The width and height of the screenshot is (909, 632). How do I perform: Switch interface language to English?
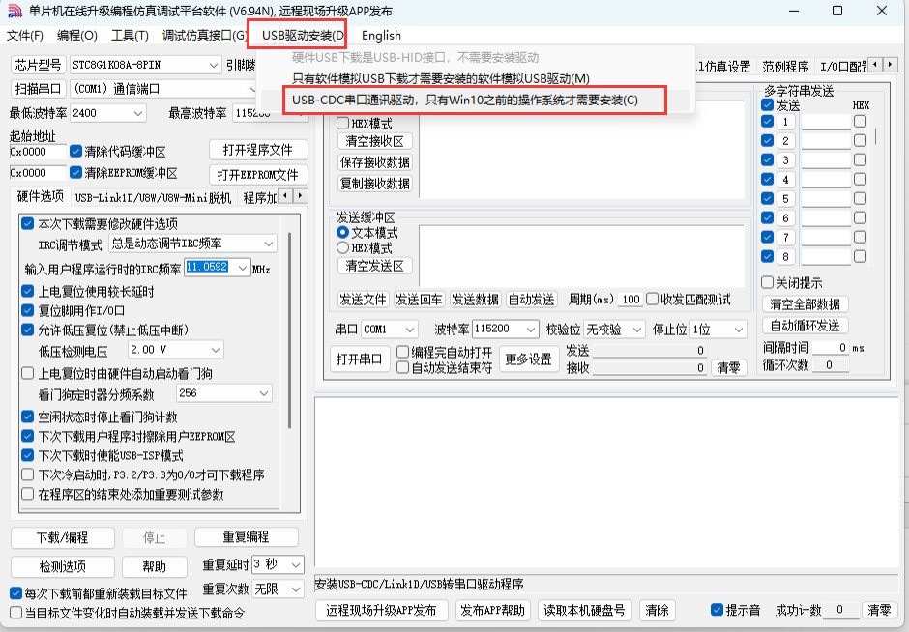pos(381,36)
